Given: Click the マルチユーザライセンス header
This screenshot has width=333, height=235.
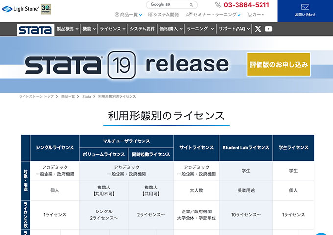Looking at the screenshot, I should pos(126,141).
